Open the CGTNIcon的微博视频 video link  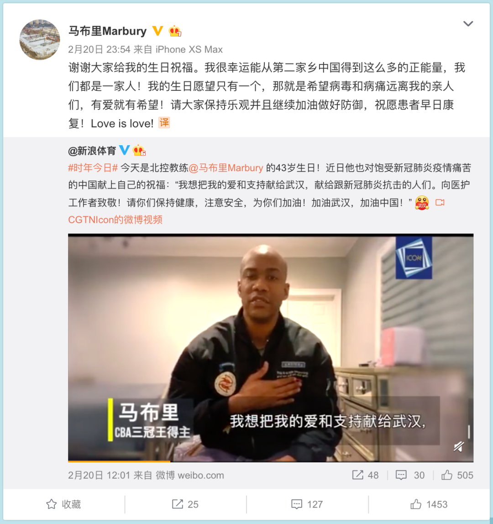(115, 220)
